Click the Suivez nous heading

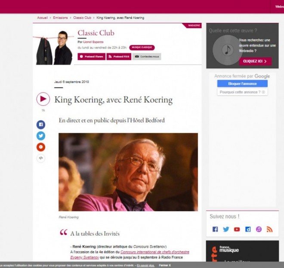tap(225, 216)
